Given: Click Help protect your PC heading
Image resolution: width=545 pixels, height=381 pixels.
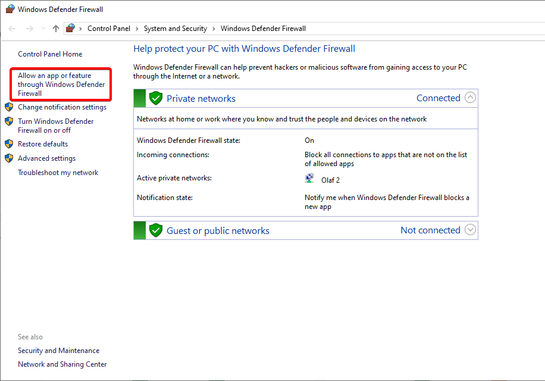Looking at the screenshot, I should pyautogui.click(x=244, y=49).
